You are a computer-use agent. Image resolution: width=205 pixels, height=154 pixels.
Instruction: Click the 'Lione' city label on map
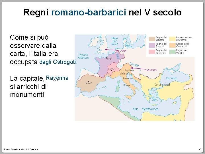[x=112, y=69]
